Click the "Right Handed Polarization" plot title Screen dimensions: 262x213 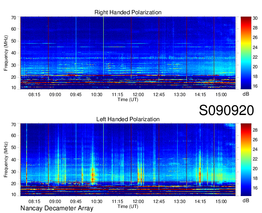[x=128, y=12]
